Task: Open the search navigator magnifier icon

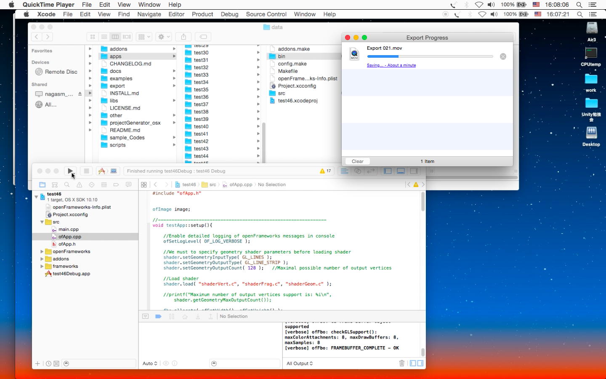Action: (67, 184)
